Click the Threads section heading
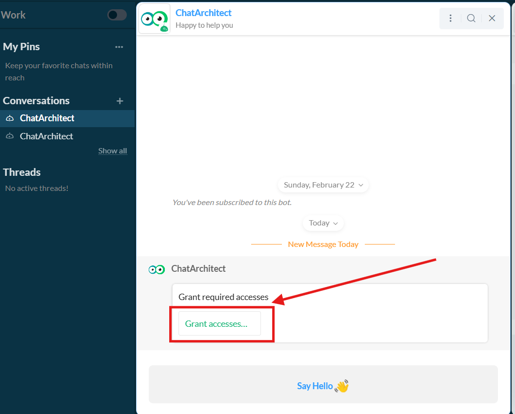Screen dimensions: 515x414 (22, 172)
